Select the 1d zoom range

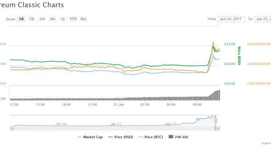(21, 19)
